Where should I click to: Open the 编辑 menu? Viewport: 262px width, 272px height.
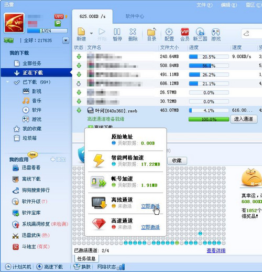click(229, 5)
